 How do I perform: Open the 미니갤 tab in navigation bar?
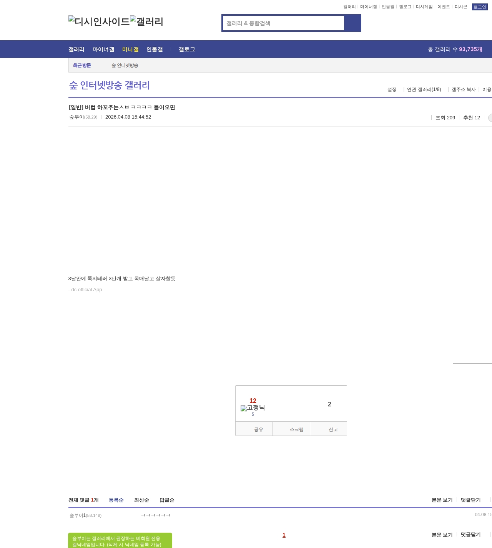tap(130, 50)
